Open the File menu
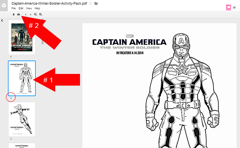This screenshot has width=240, height=148. [14, 8]
